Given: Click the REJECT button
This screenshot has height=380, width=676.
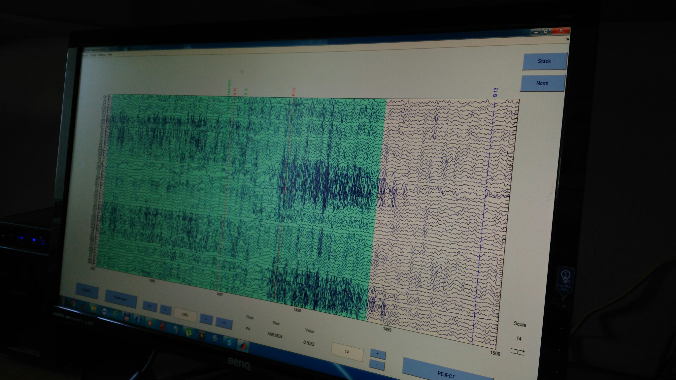Looking at the screenshot, I should pos(446,374).
